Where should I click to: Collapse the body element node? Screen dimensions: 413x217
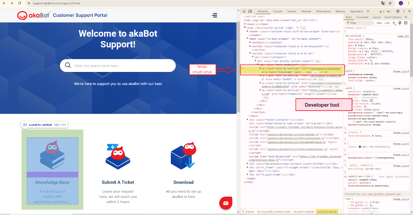click(245, 28)
